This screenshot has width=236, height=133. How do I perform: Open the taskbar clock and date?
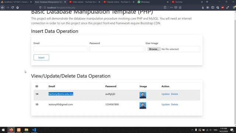coord(223,130)
